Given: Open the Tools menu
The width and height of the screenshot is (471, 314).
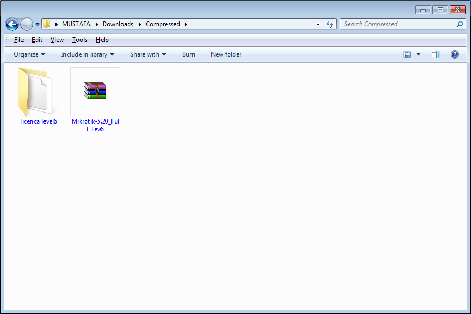Looking at the screenshot, I should [x=80, y=40].
